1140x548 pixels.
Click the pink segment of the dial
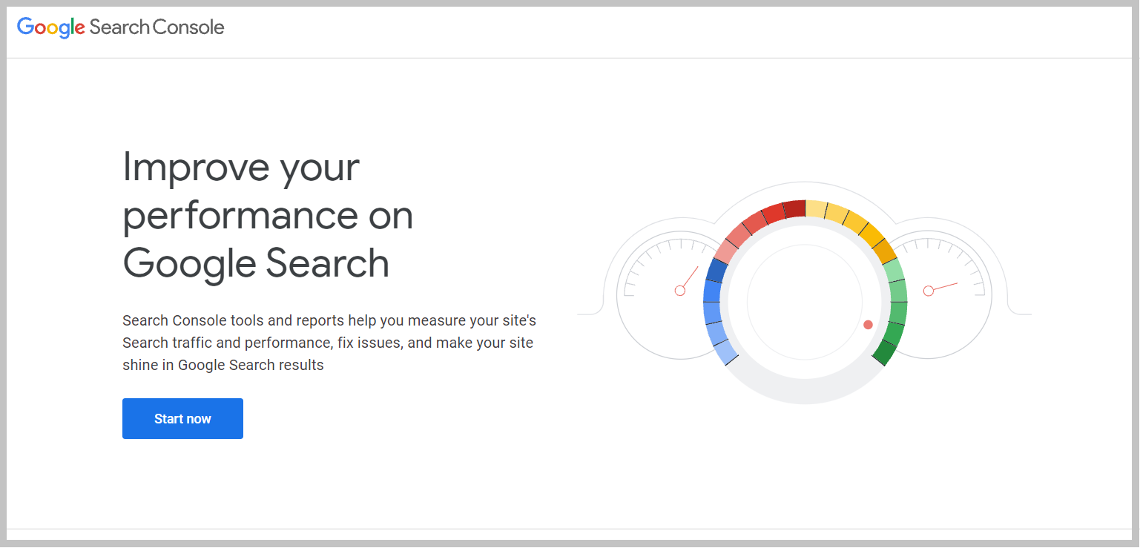(x=726, y=251)
